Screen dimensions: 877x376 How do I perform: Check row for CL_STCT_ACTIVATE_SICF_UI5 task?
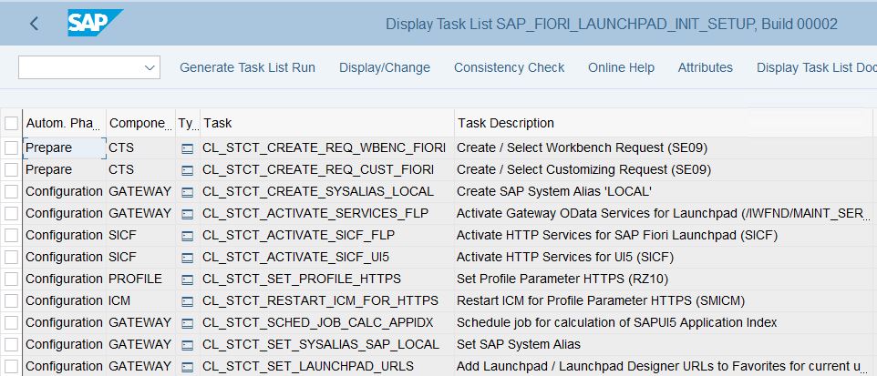11,257
